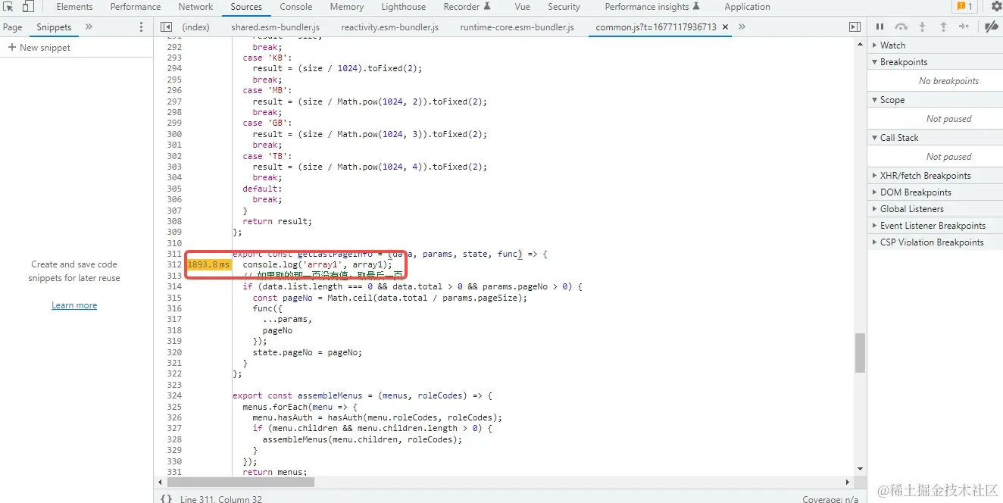Click Step out of current function

[x=943, y=27]
